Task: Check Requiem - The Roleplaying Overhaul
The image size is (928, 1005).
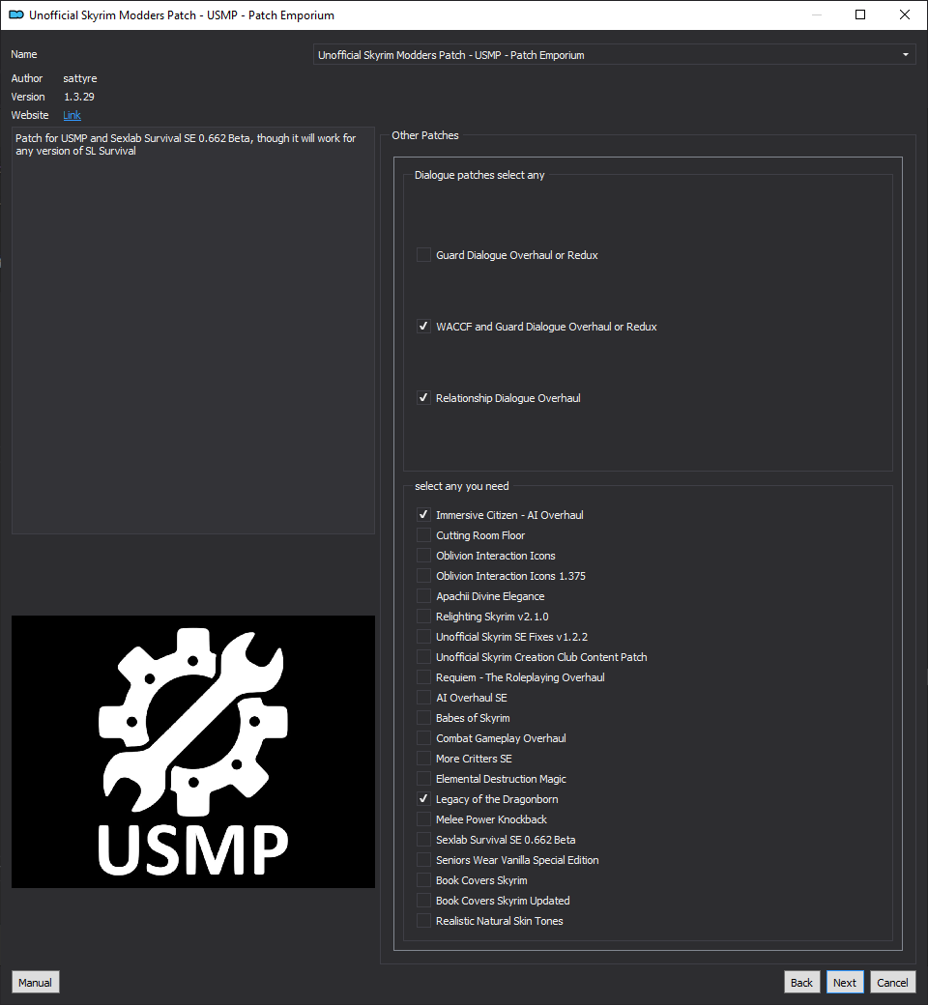Action: (423, 677)
